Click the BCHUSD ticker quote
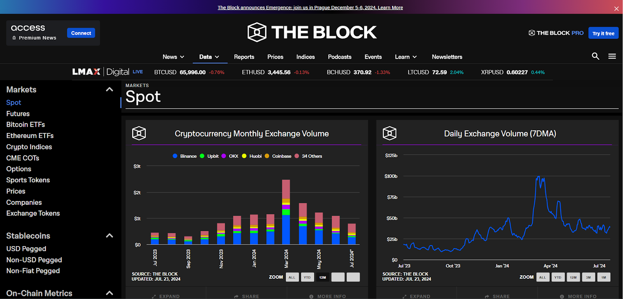623x299 pixels. pyautogui.click(x=359, y=72)
